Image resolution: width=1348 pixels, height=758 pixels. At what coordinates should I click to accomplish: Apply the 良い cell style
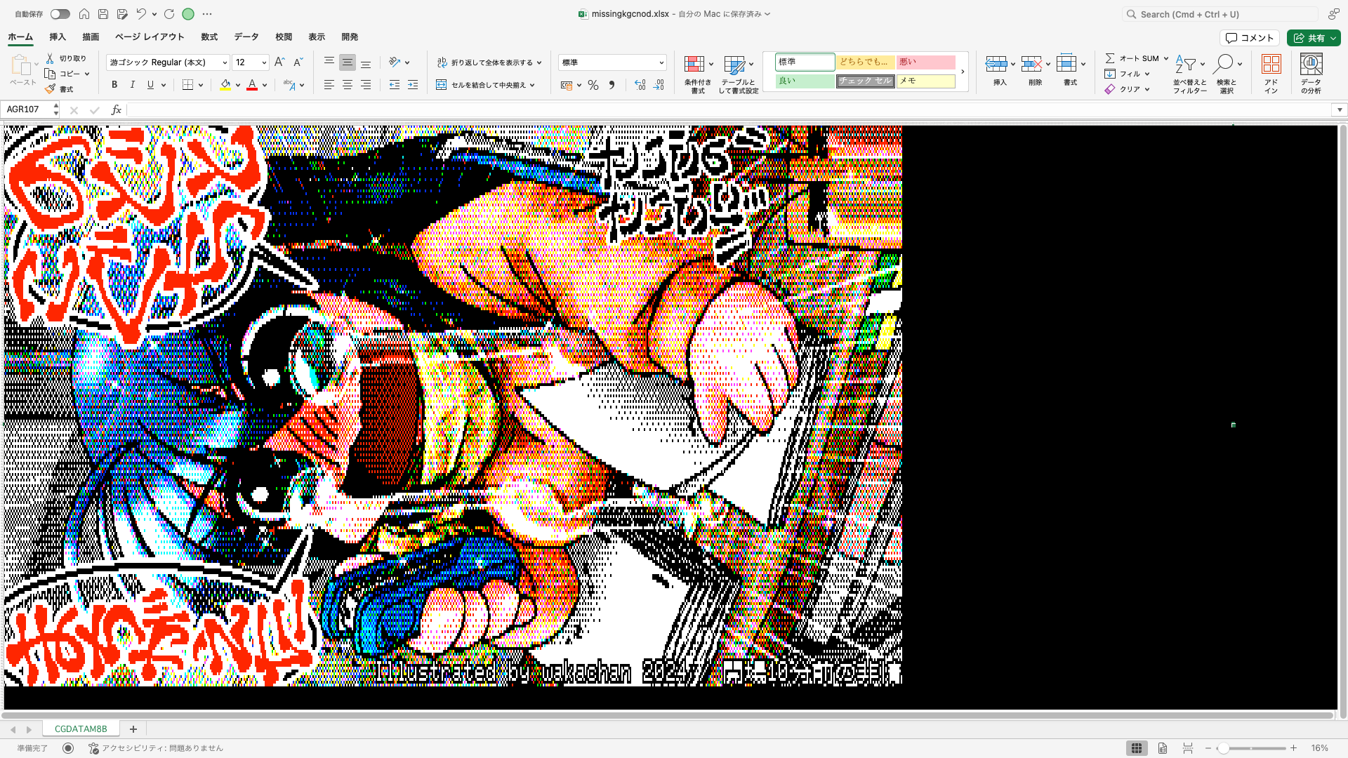805,81
